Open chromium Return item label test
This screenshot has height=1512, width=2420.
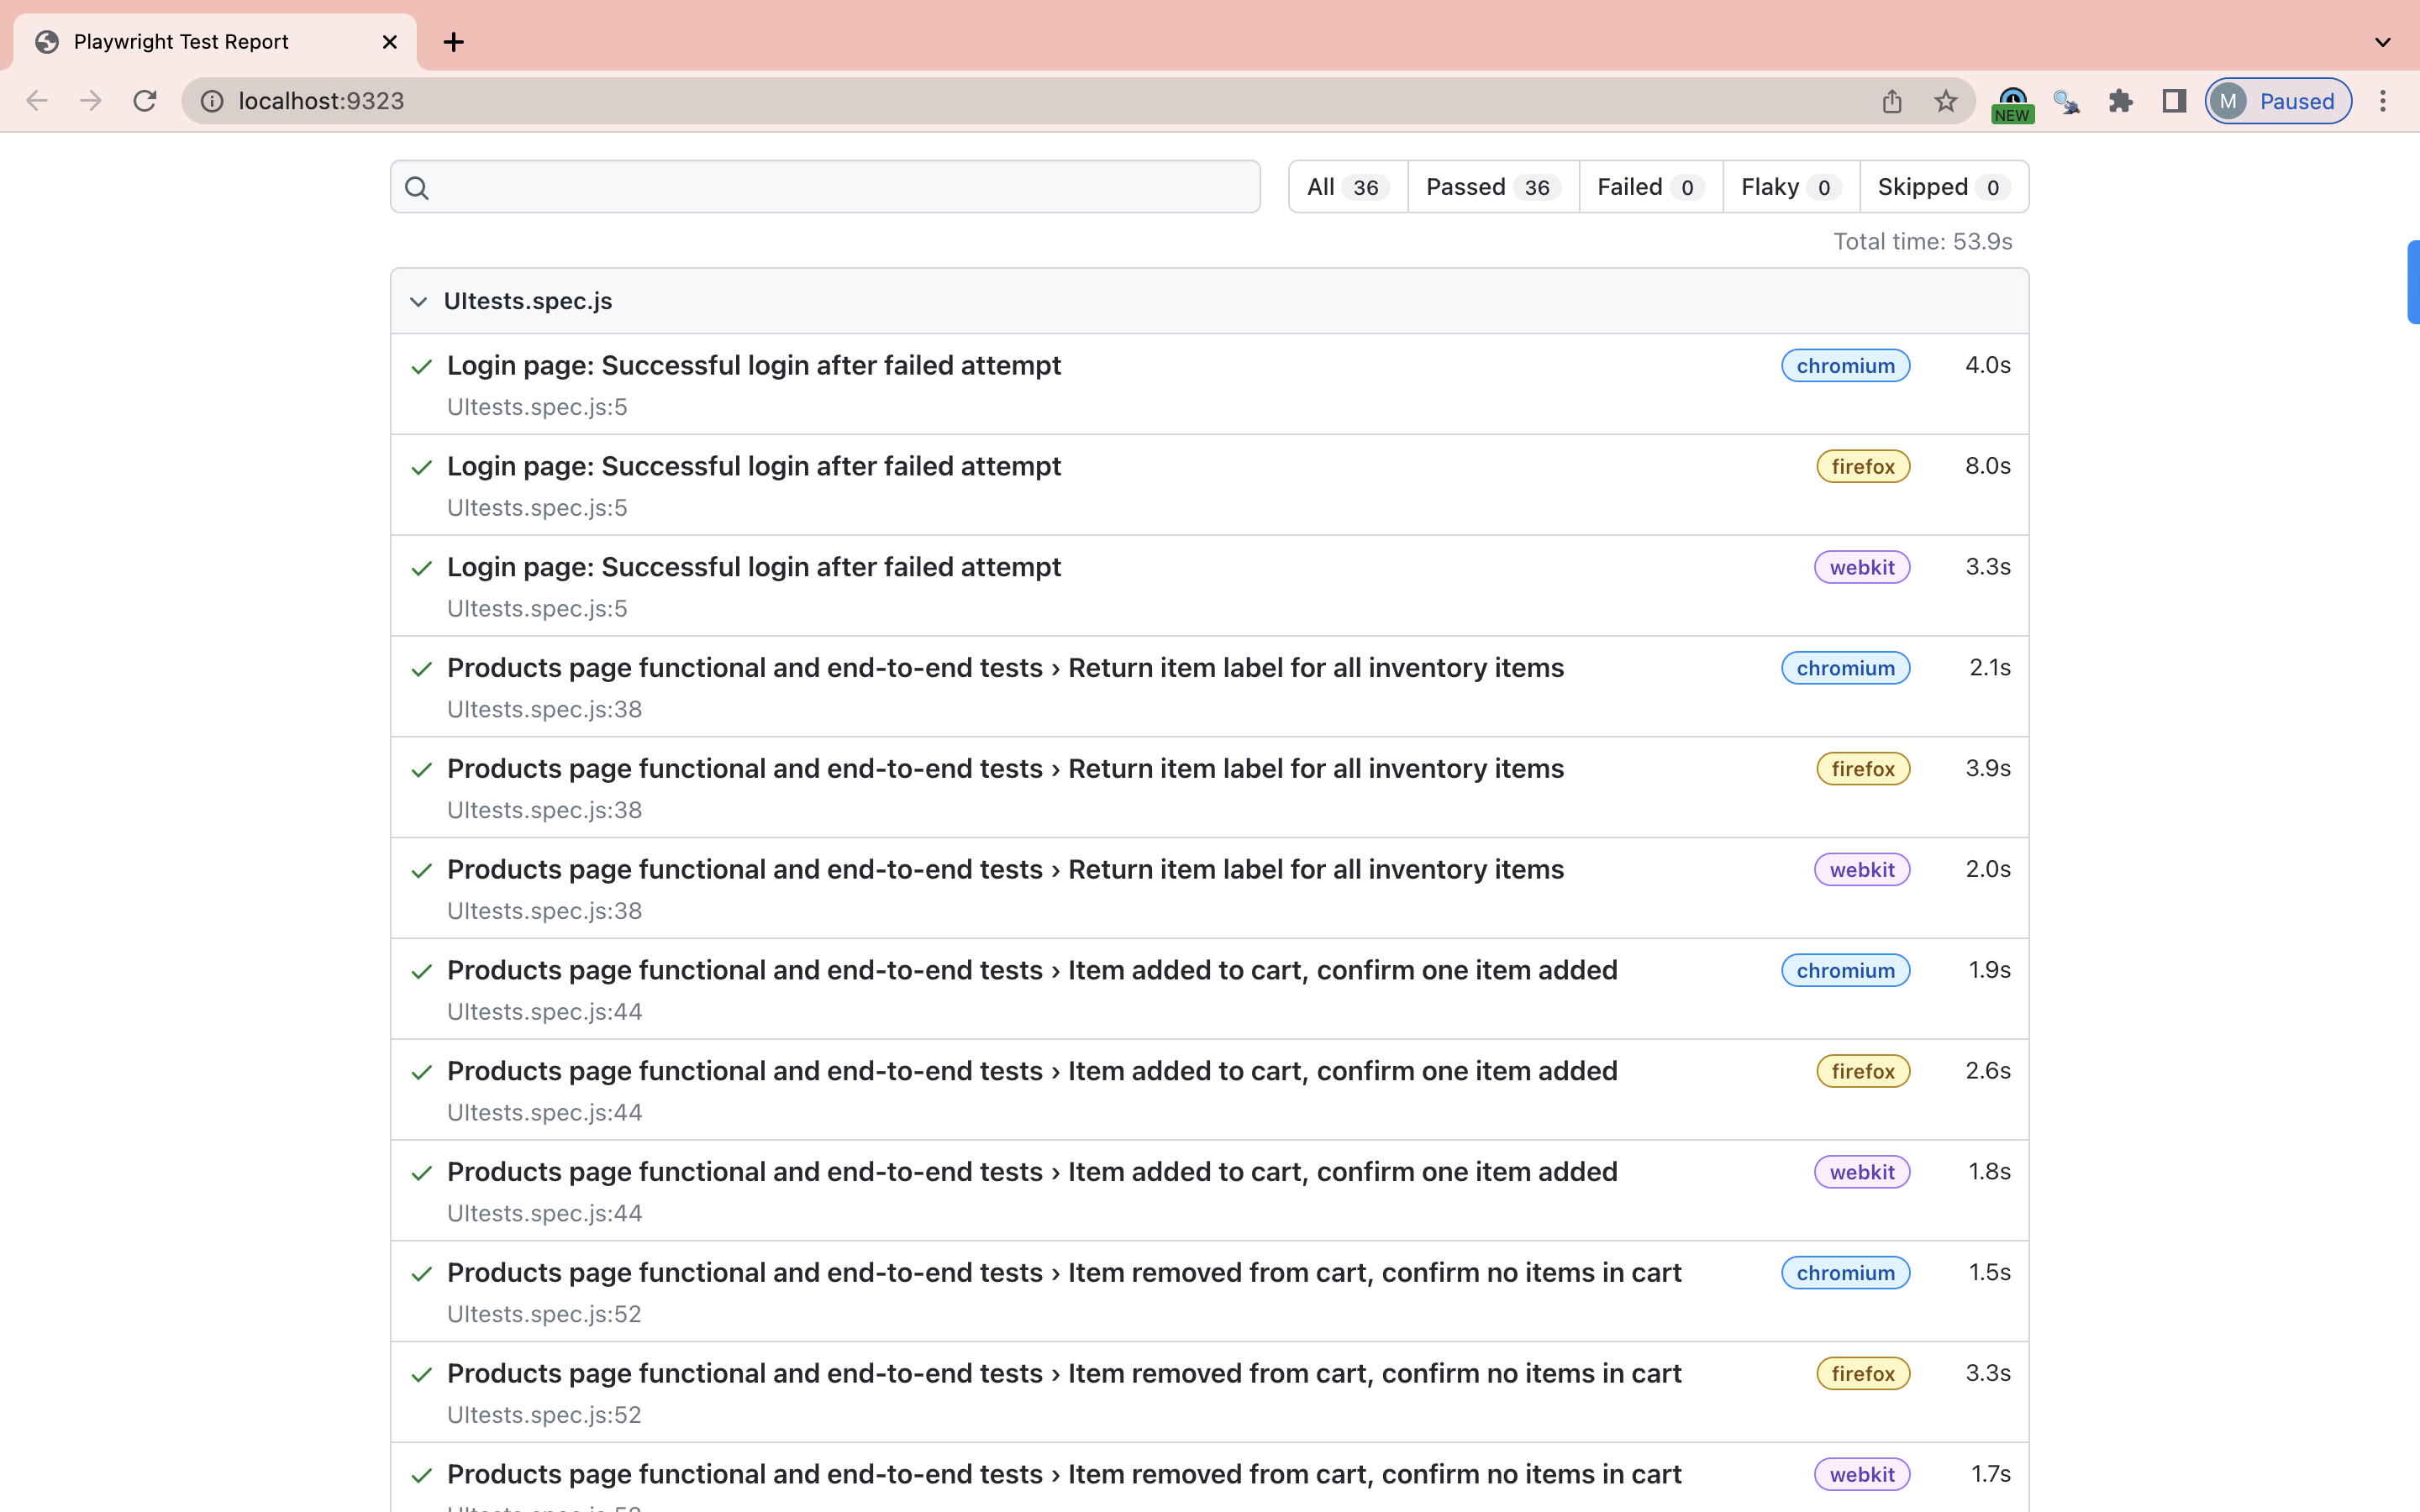[x=1004, y=668]
